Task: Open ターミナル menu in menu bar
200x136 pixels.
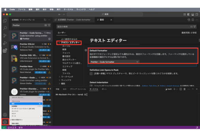Action: [68, 10]
